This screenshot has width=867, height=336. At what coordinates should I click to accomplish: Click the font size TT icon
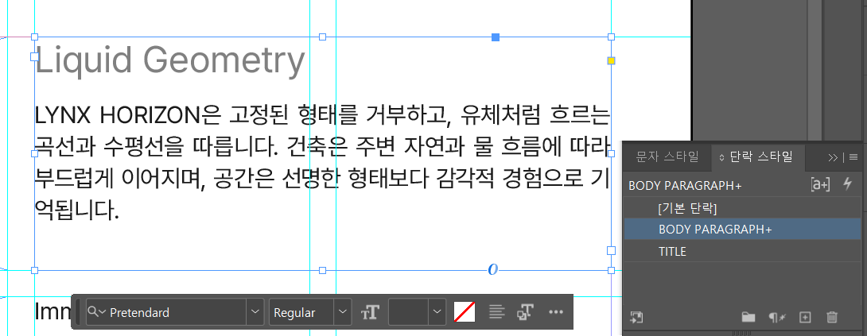pos(370,313)
